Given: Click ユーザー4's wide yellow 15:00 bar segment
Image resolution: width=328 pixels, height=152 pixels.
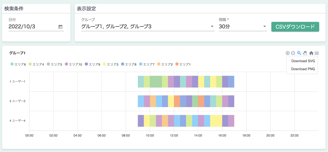Looking at the screenshot, I should pyautogui.click(x=216, y=121).
